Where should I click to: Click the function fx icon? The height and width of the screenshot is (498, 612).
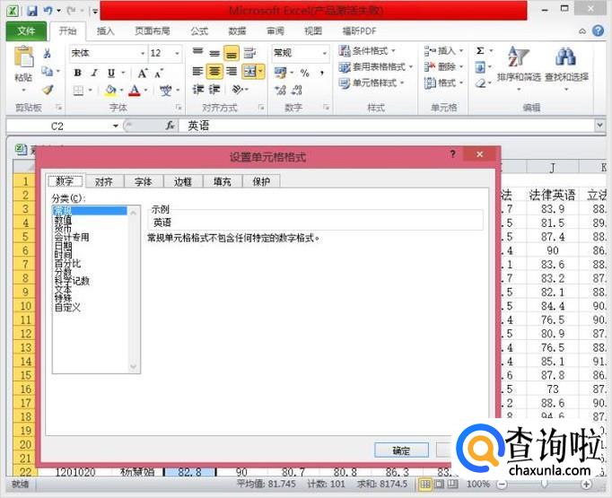coord(170,126)
